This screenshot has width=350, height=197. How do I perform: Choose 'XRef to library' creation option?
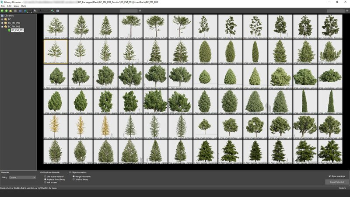(x=73, y=179)
